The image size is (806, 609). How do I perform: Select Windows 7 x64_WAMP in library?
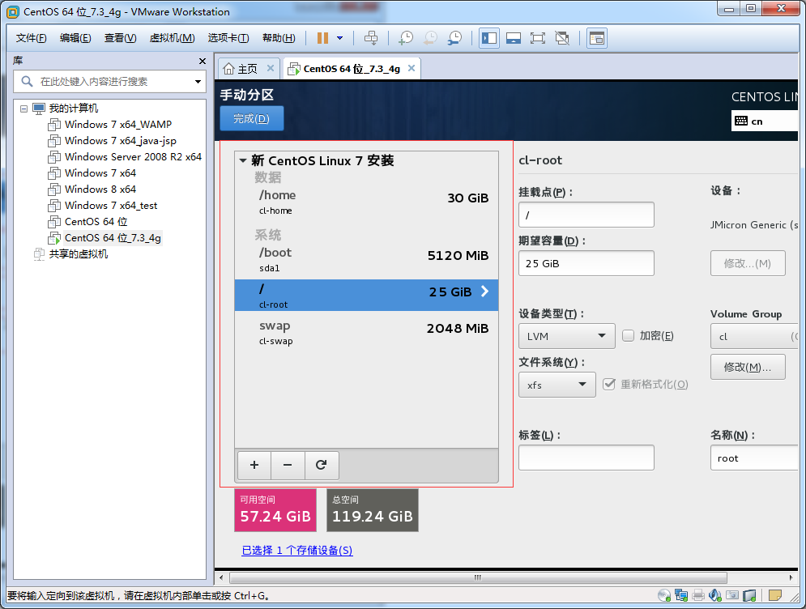[x=117, y=125]
